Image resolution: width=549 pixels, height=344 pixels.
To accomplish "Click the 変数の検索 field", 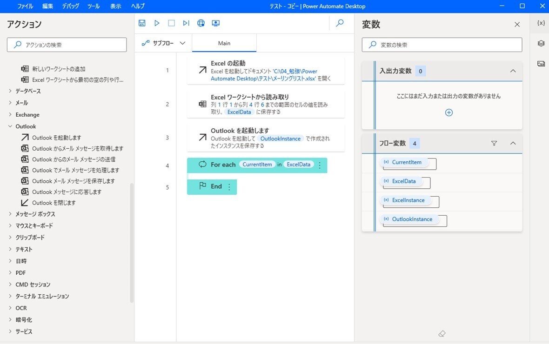I will pyautogui.click(x=442, y=45).
